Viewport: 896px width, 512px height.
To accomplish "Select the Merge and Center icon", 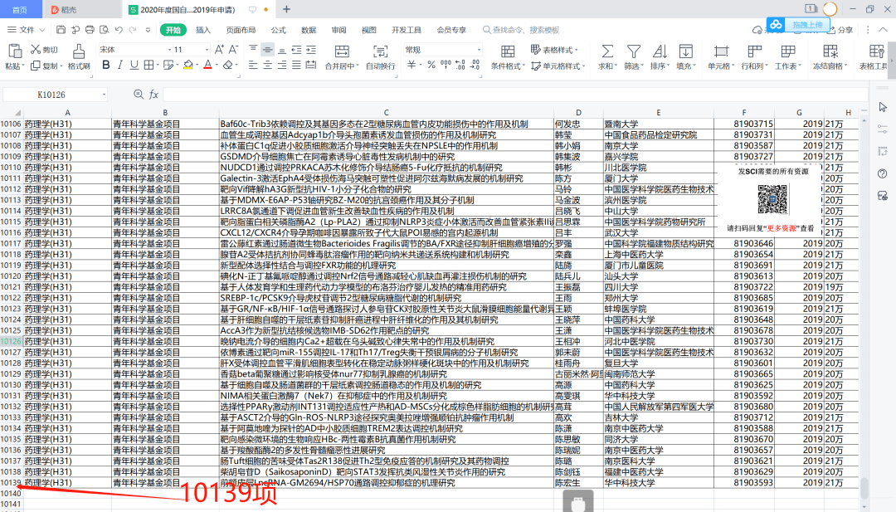I will click(x=342, y=51).
